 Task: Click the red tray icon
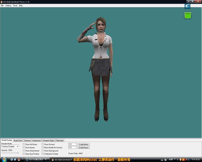186,160
